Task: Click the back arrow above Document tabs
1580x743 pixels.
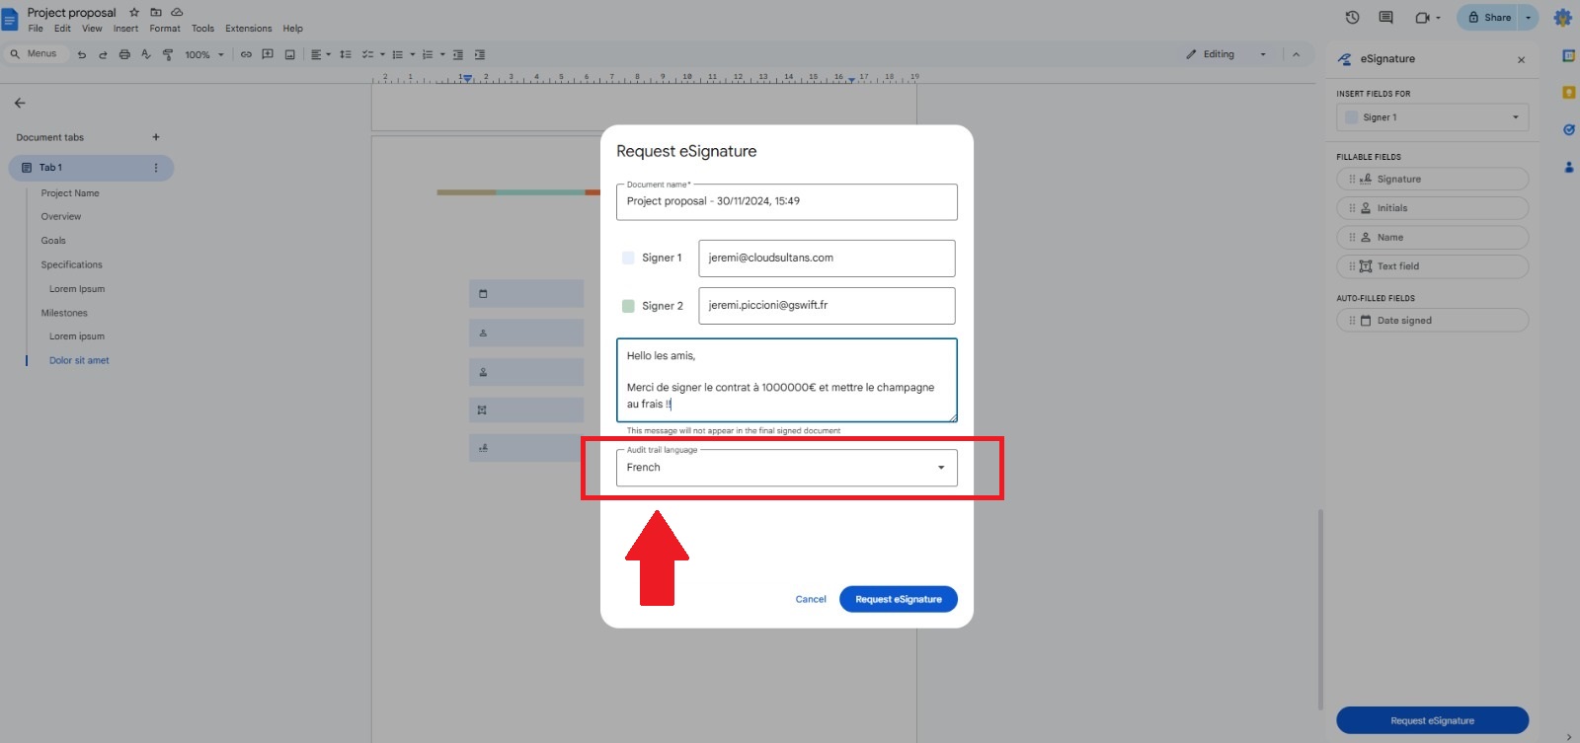Action: [20, 103]
